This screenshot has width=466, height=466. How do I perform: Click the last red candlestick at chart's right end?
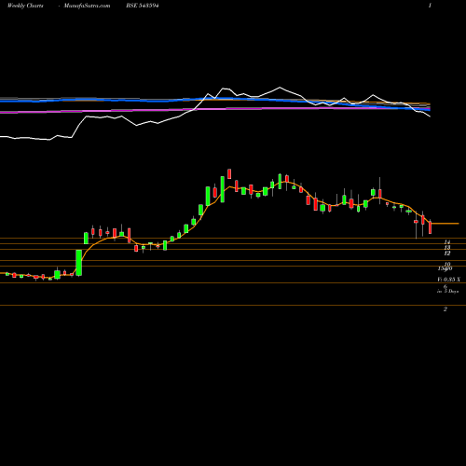pyautogui.click(x=430, y=226)
